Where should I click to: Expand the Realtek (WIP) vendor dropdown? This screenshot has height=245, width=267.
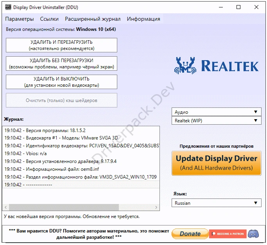click(x=217, y=120)
